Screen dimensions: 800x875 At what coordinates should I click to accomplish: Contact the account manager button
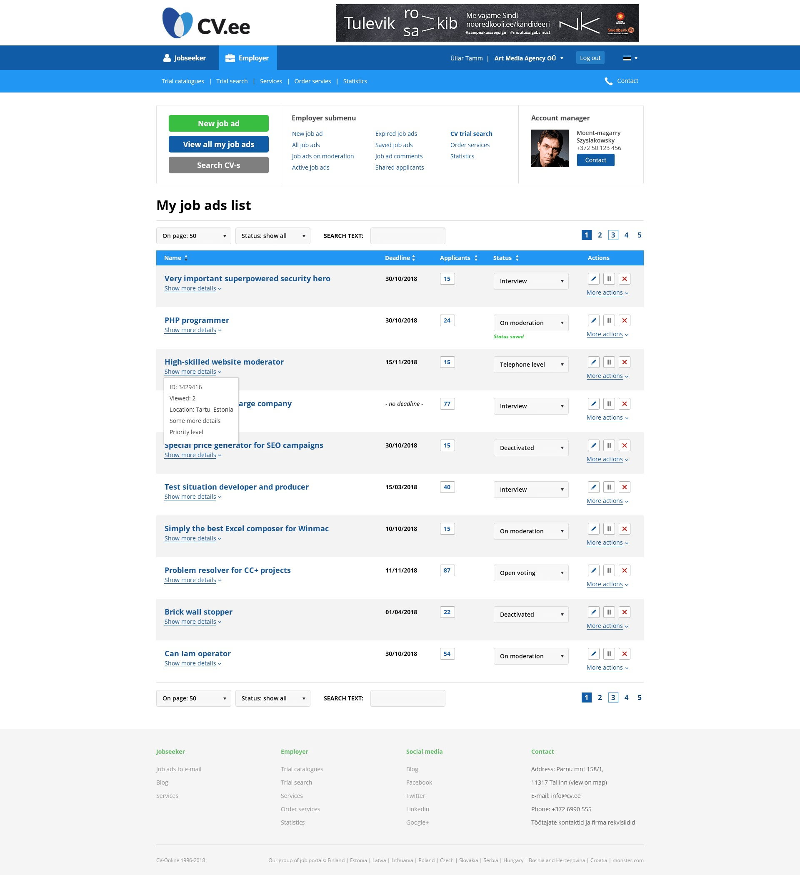point(595,160)
